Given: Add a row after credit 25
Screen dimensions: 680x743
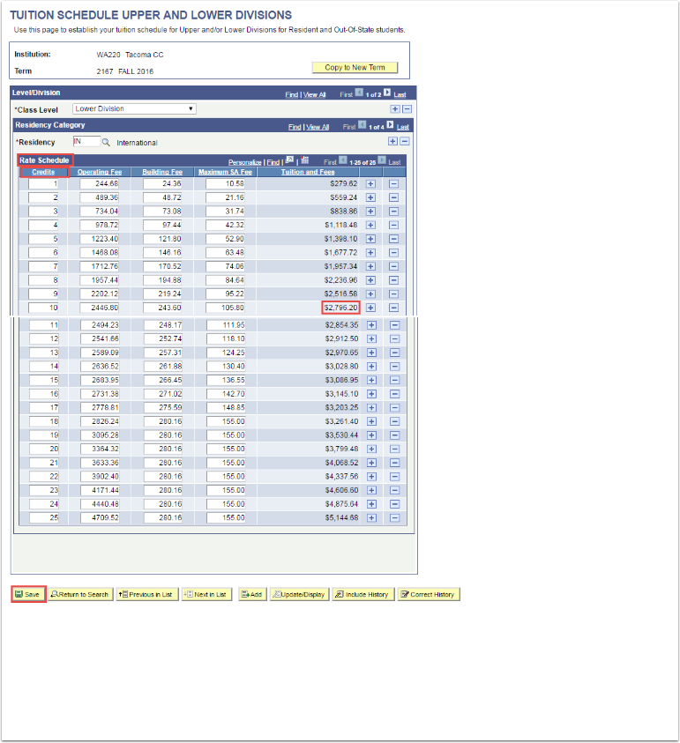Looking at the screenshot, I should 372,518.
